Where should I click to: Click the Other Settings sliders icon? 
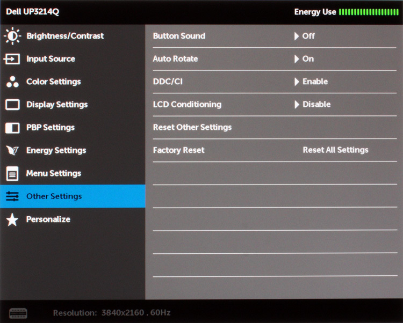coord(12,196)
